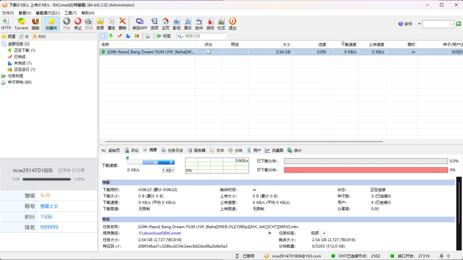Click the seed archive clock filter icon
Screen dimensions: 463x260
click(147, 36)
